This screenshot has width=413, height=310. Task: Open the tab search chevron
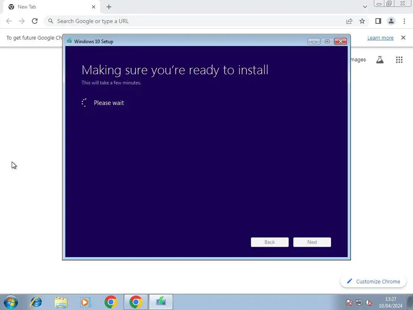365,7
